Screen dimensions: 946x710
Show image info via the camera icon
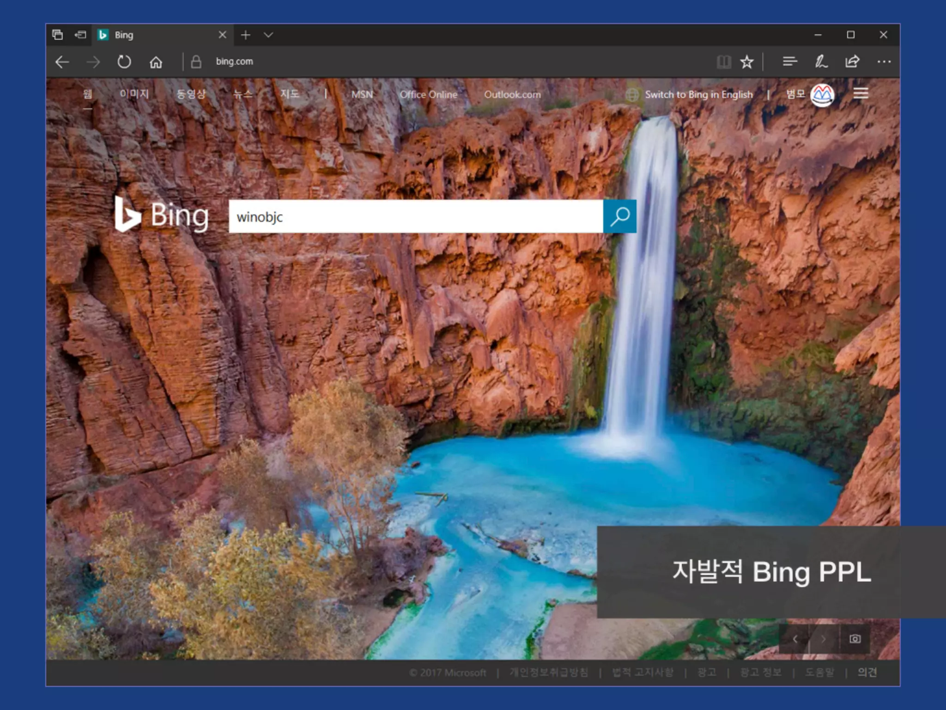pyautogui.click(x=855, y=639)
